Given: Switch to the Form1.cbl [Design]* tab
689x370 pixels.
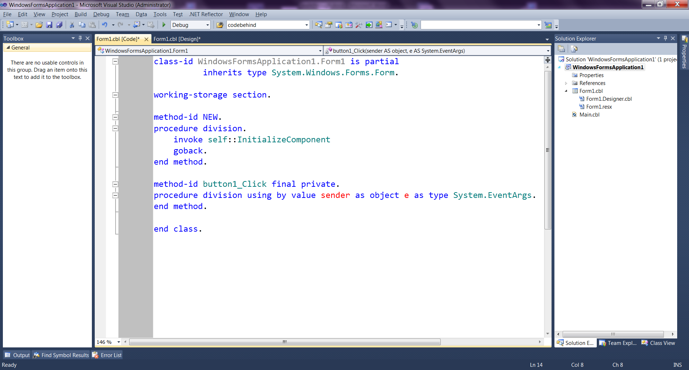Looking at the screenshot, I should point(177,39).
